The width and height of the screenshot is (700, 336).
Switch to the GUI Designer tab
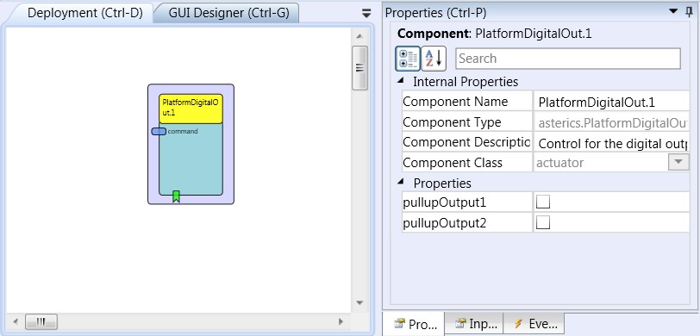(x=228, y=13)
